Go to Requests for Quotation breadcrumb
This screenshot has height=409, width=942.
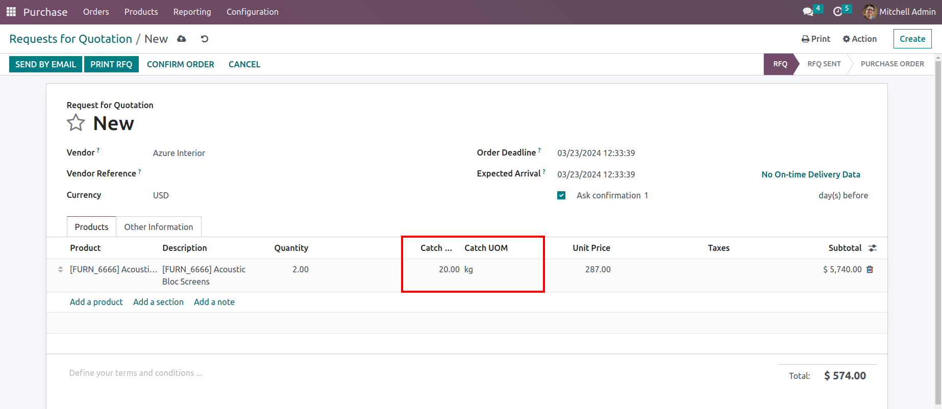click(70, 39)
